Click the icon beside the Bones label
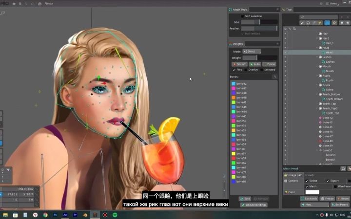Viewport: 351px width, 219px height. coord(274,77)
